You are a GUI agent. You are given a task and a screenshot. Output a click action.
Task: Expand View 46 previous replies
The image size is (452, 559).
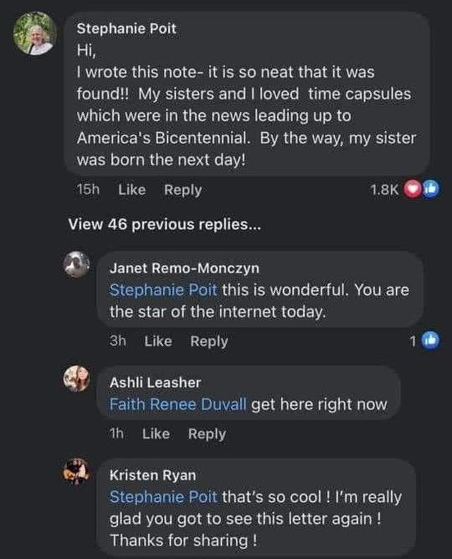click(x=165, y=224)
